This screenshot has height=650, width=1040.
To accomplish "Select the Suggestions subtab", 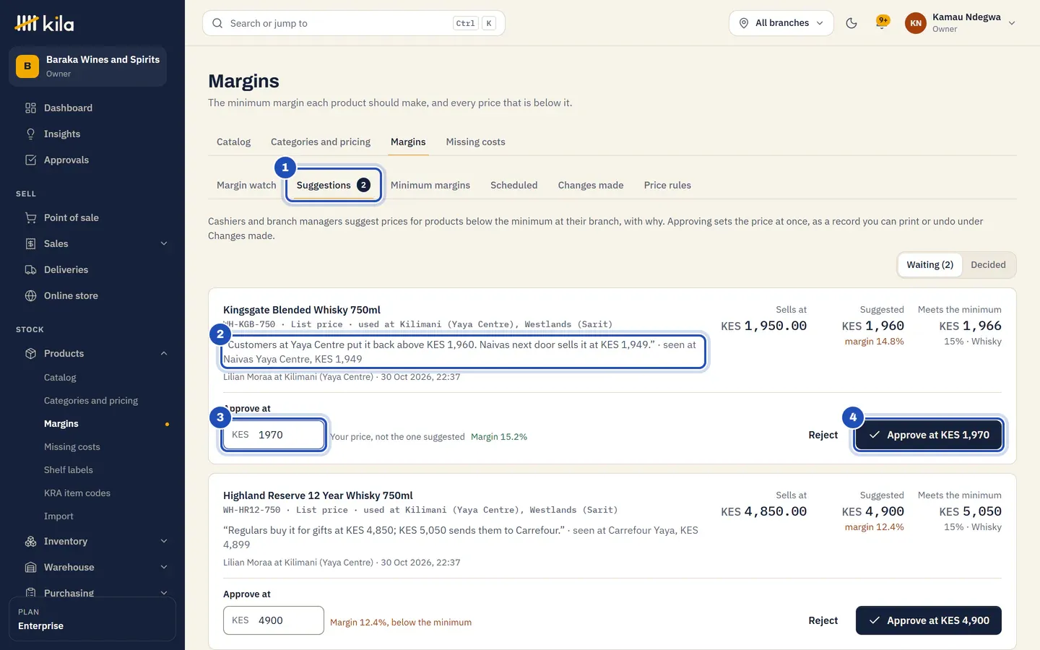I will tap(333, 186).
